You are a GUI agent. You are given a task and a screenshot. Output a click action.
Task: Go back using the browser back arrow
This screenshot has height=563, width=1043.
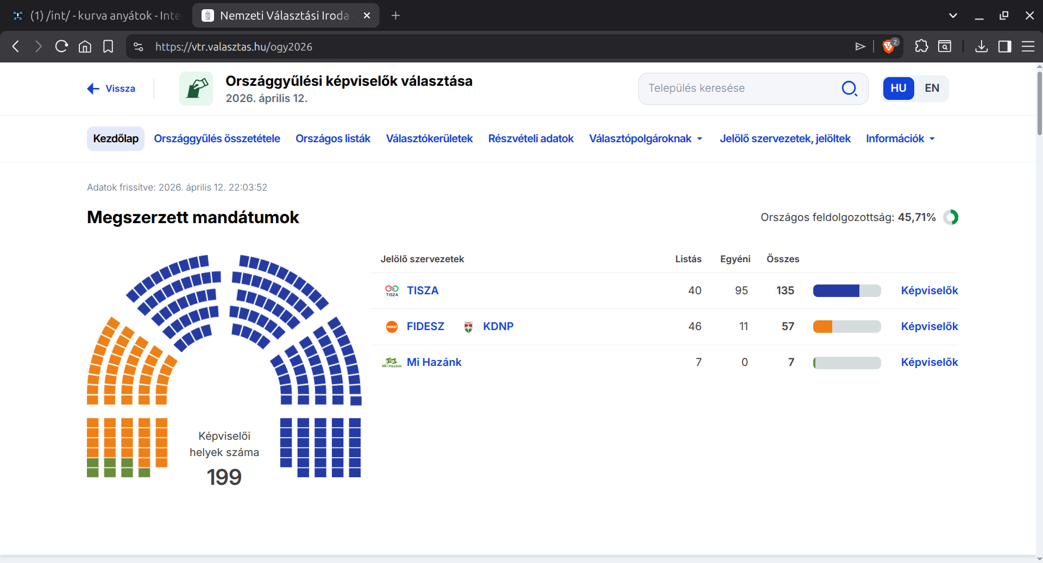(x=16, y=47)
